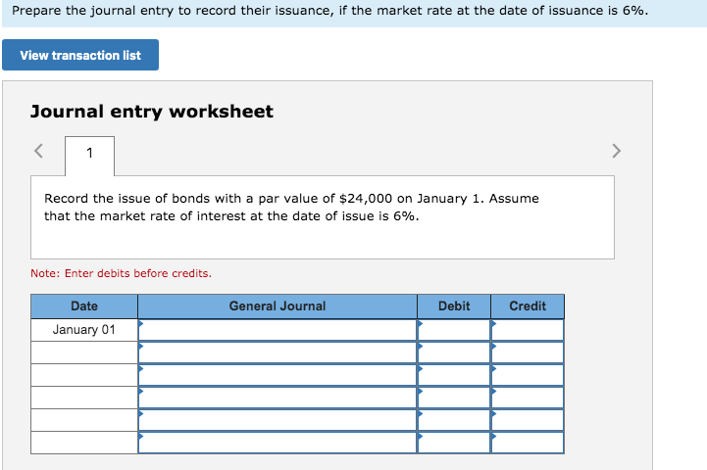Go to previous journal entry with left chevron
The height and width of the screenshot is (470, 707).
pyautogui.click(x=39, y=151)
